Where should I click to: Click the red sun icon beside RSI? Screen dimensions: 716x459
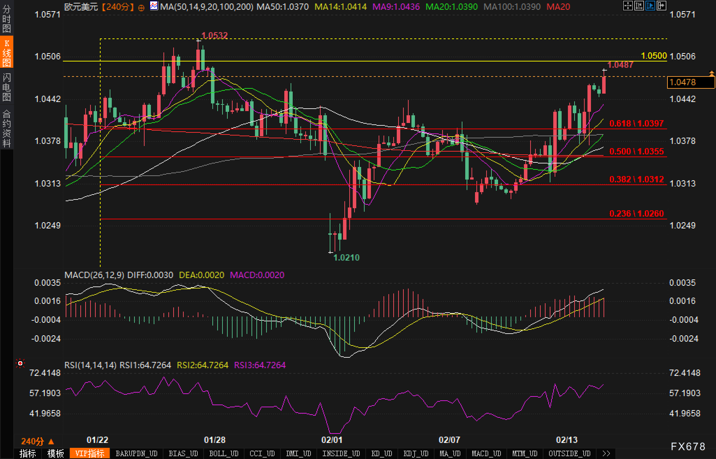pyautogui.click(x=20, y=364)
